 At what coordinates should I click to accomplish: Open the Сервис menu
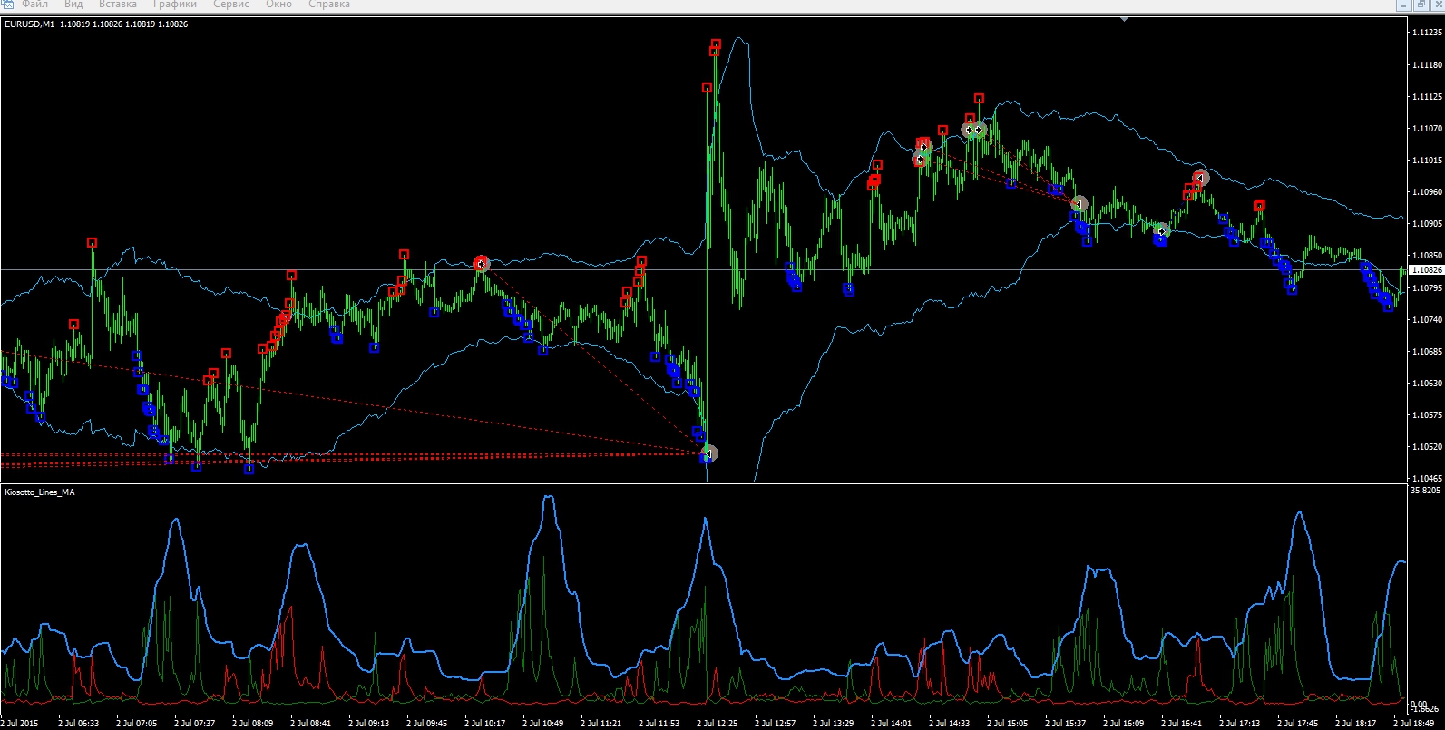(231, 4)
